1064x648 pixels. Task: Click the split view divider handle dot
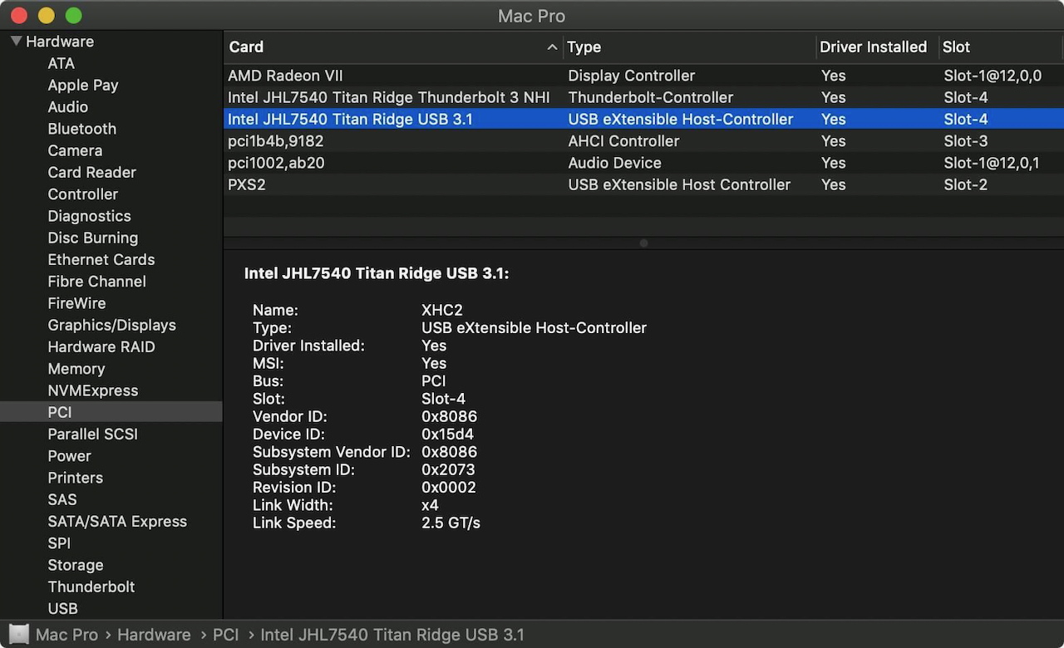[x=643, y=243]
